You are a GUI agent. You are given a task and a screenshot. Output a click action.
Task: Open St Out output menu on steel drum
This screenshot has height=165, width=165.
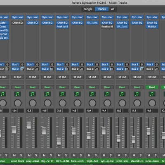pos(137,77)
